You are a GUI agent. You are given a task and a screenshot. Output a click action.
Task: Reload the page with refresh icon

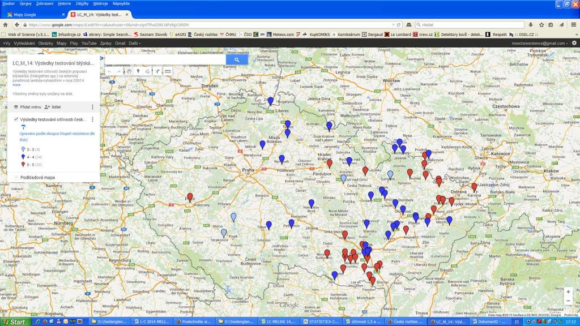coord(399,25)
